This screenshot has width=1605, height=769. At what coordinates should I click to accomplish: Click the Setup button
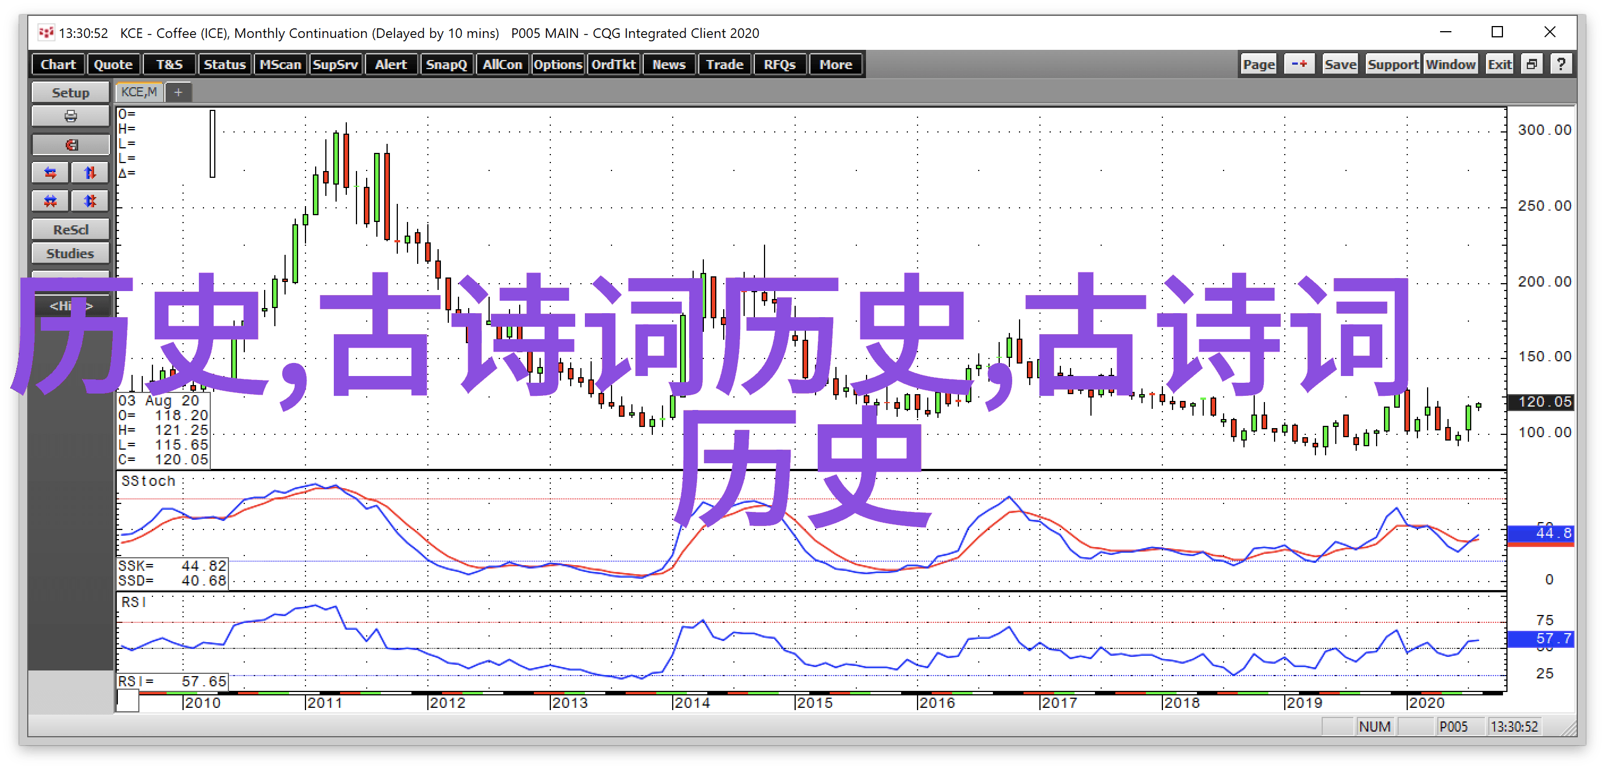pyautogui.click(x=70, y=92)
